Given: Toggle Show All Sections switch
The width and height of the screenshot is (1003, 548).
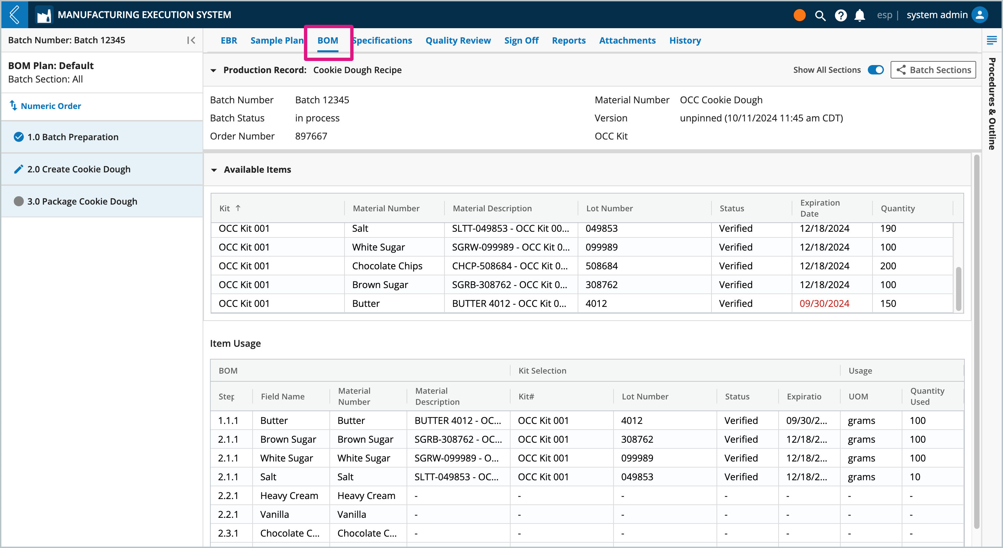Looking at the screenshot, I should point(876,70).
